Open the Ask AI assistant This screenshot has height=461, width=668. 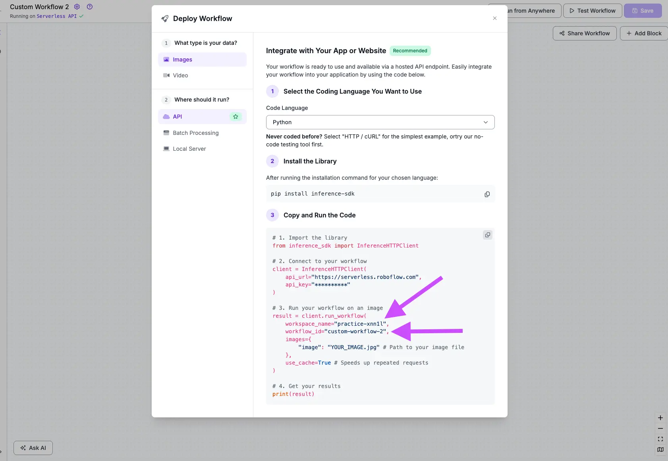pyautogui.click(x=33, y=448)
